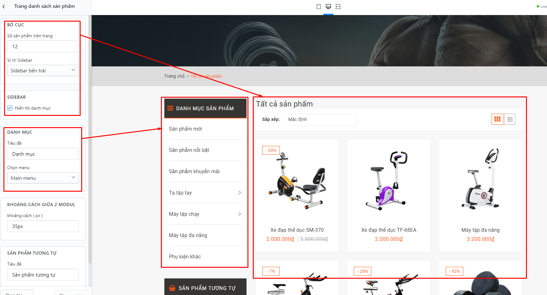Click the DANH MỤC SẢN PHẨM header
The image size is (547, 295).
coord(205,108)
